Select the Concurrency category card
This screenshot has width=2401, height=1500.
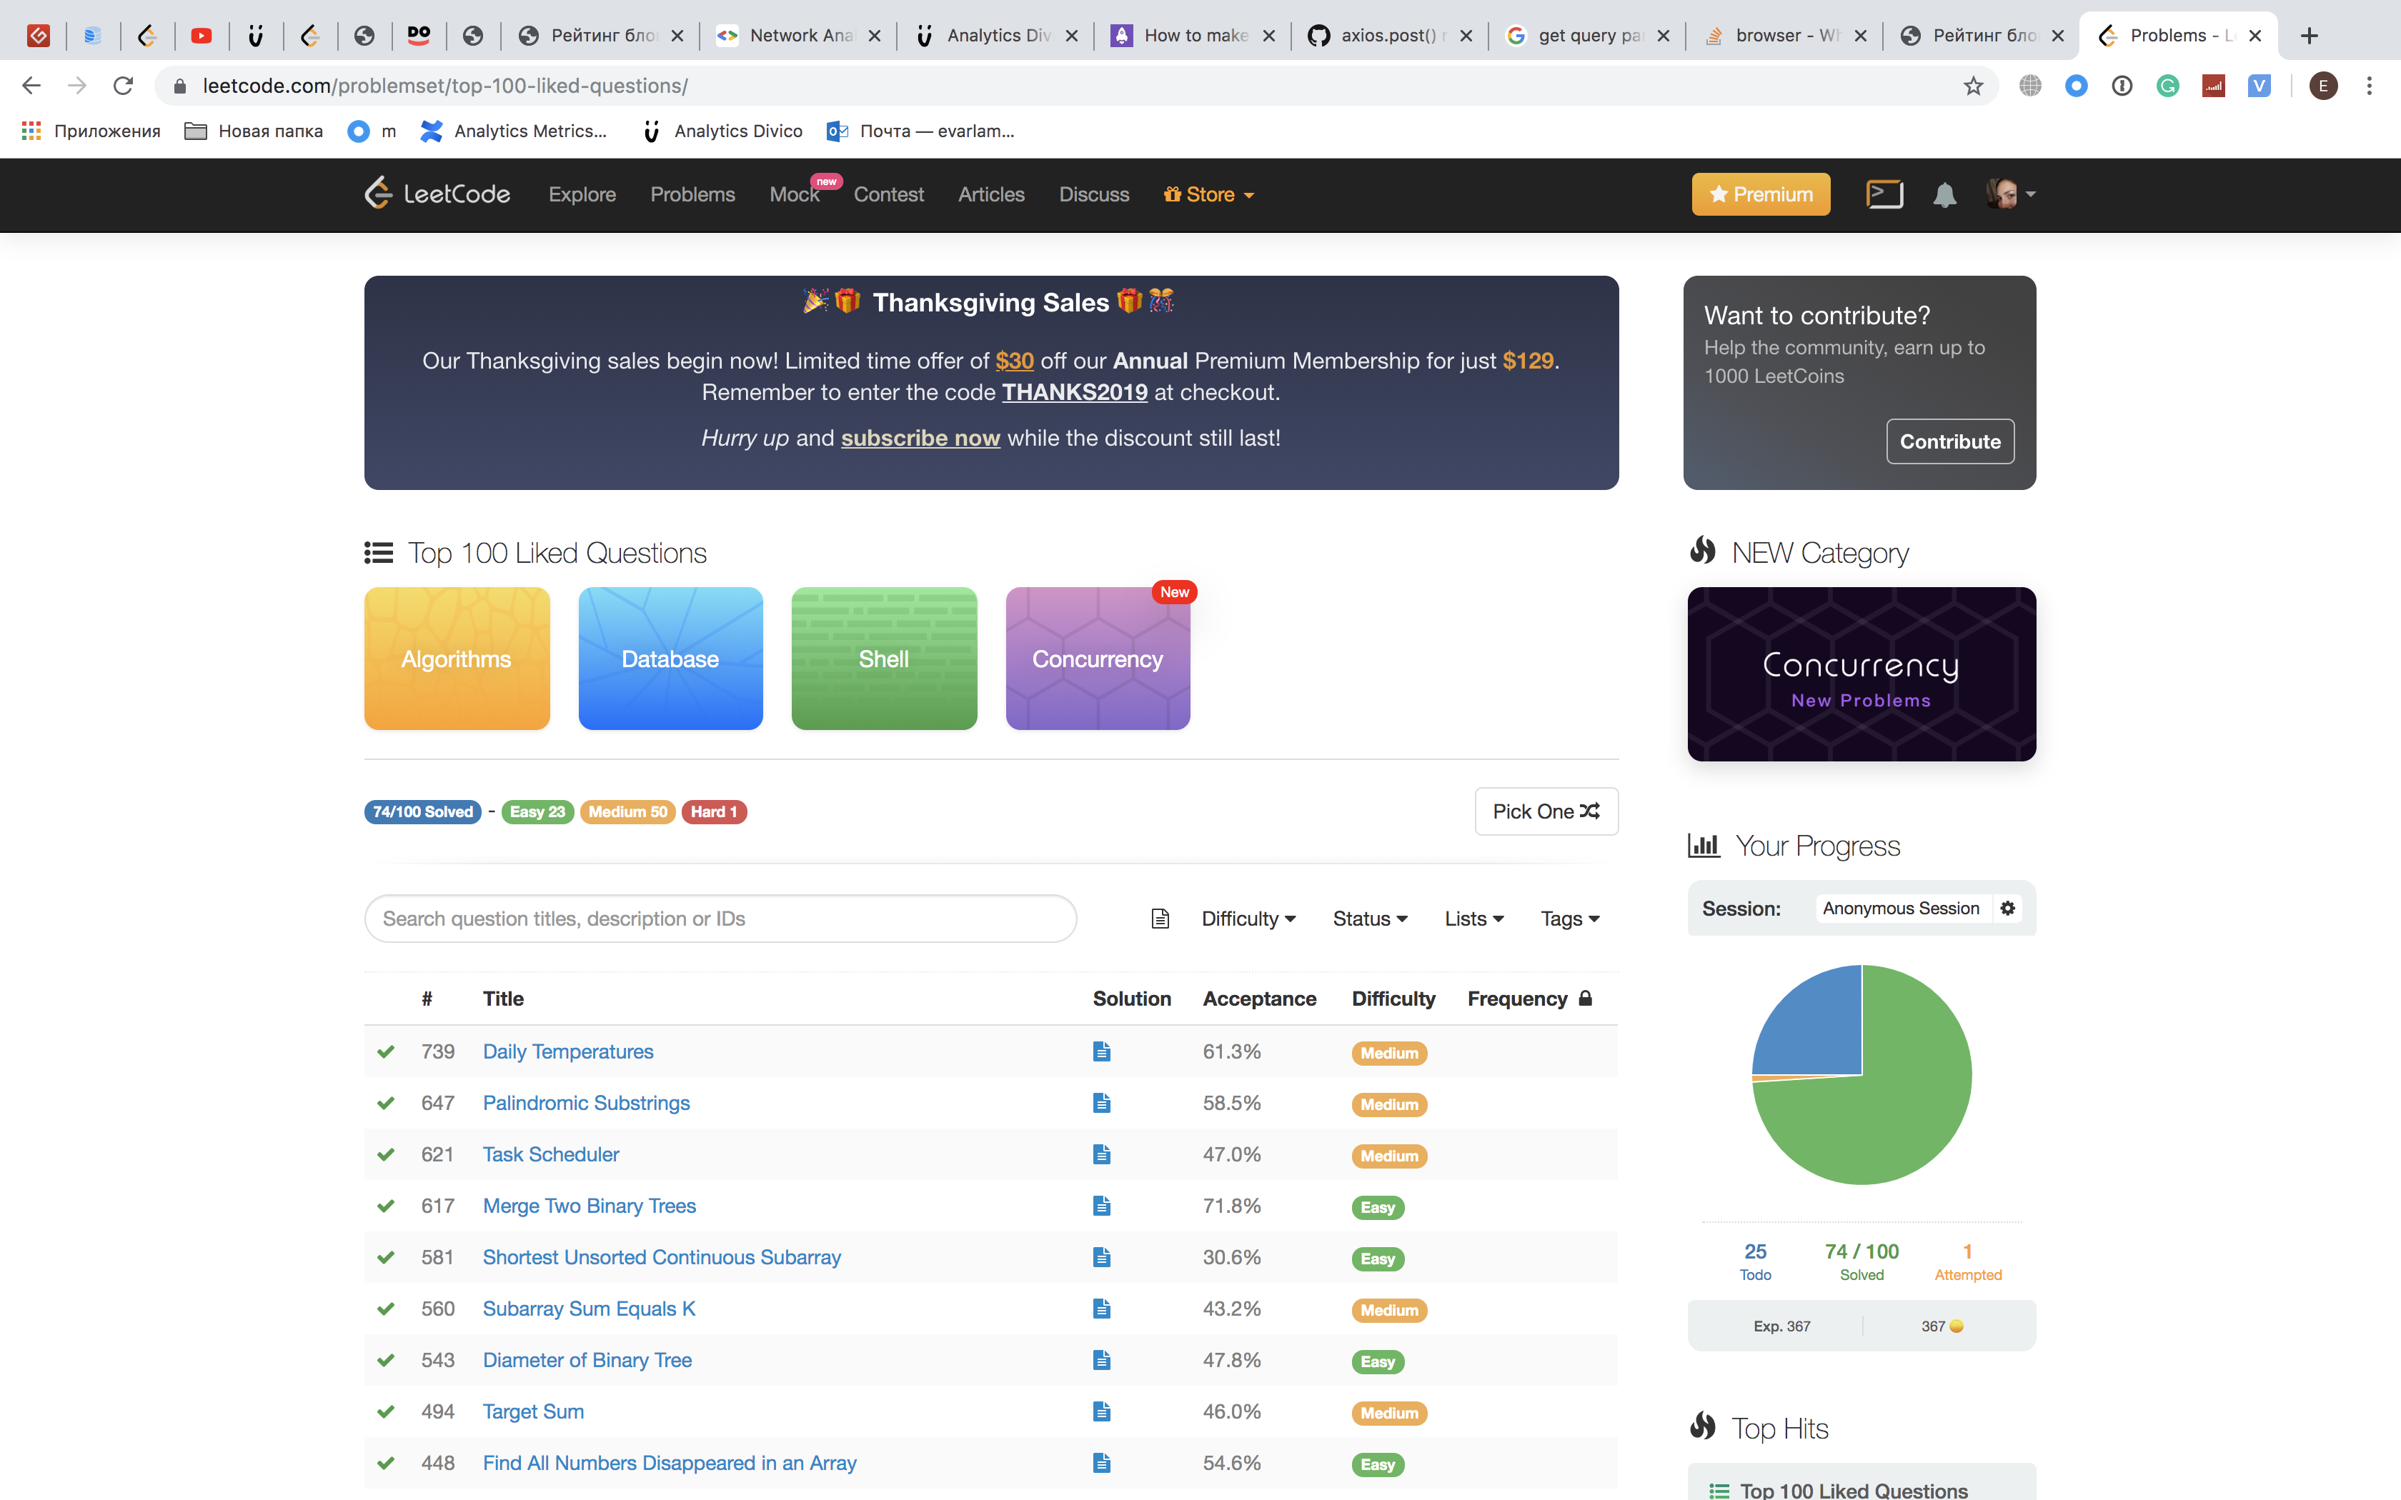[1098, 659]
